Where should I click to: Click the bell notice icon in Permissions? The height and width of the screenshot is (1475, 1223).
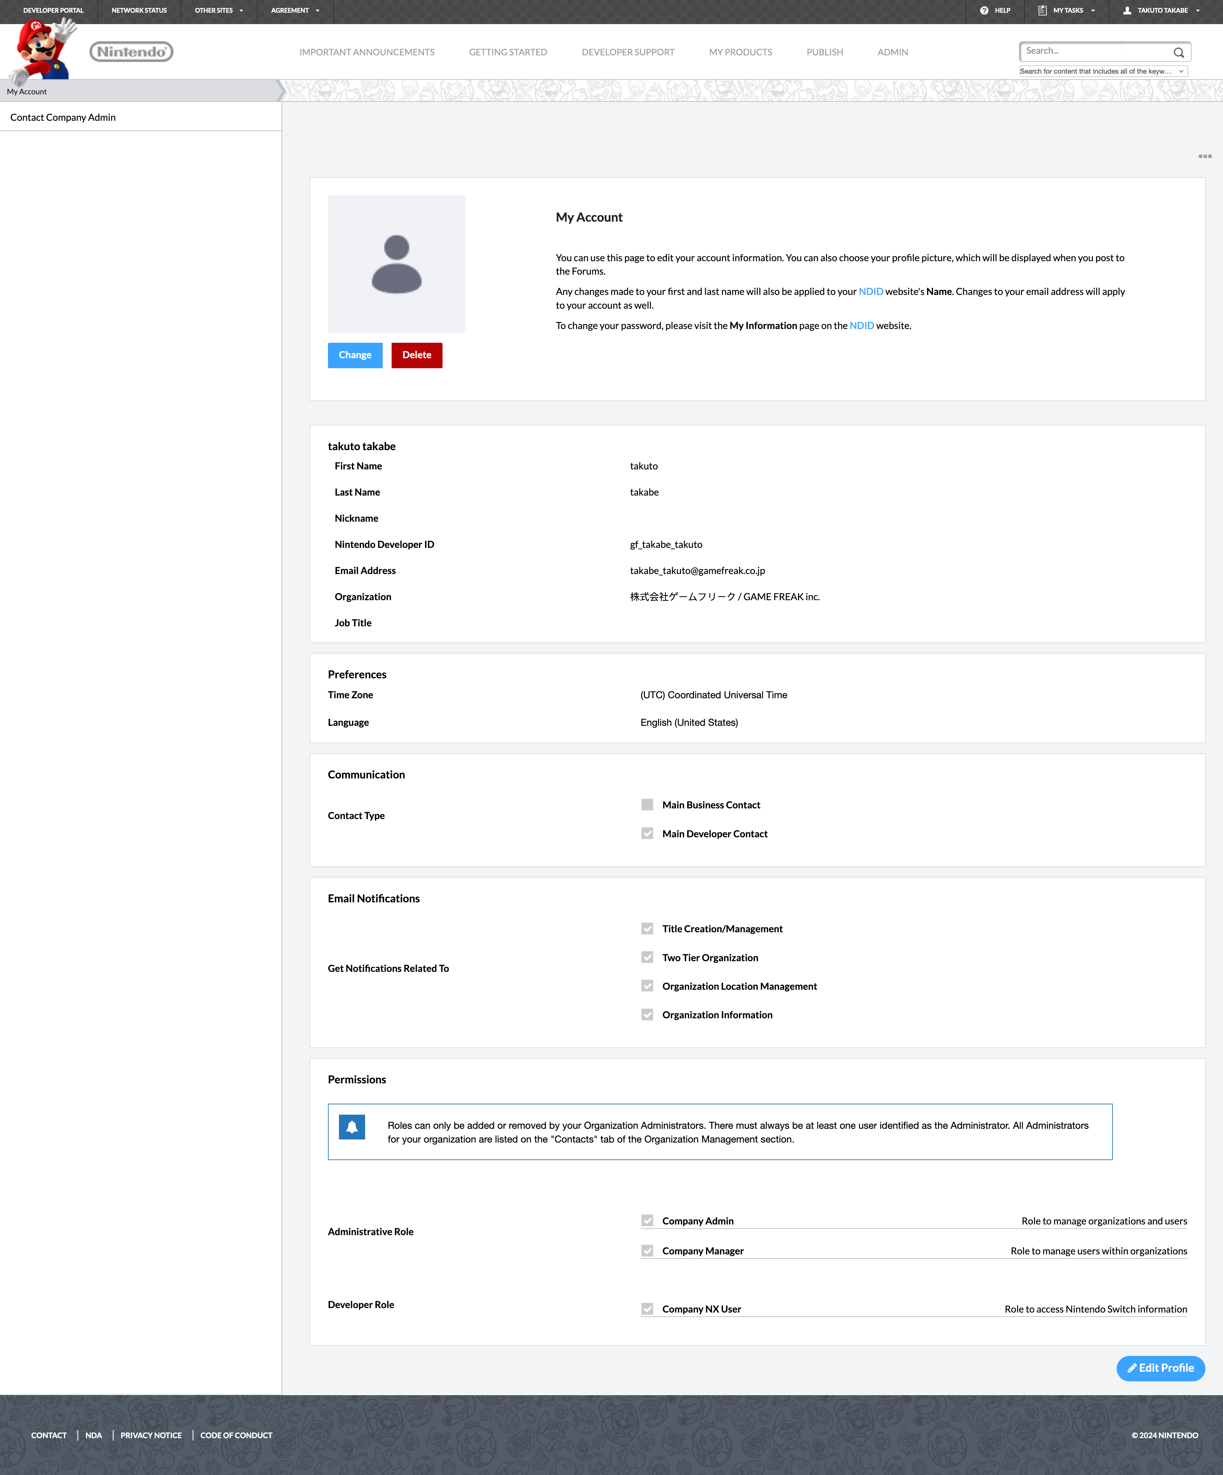point(352,1127)
